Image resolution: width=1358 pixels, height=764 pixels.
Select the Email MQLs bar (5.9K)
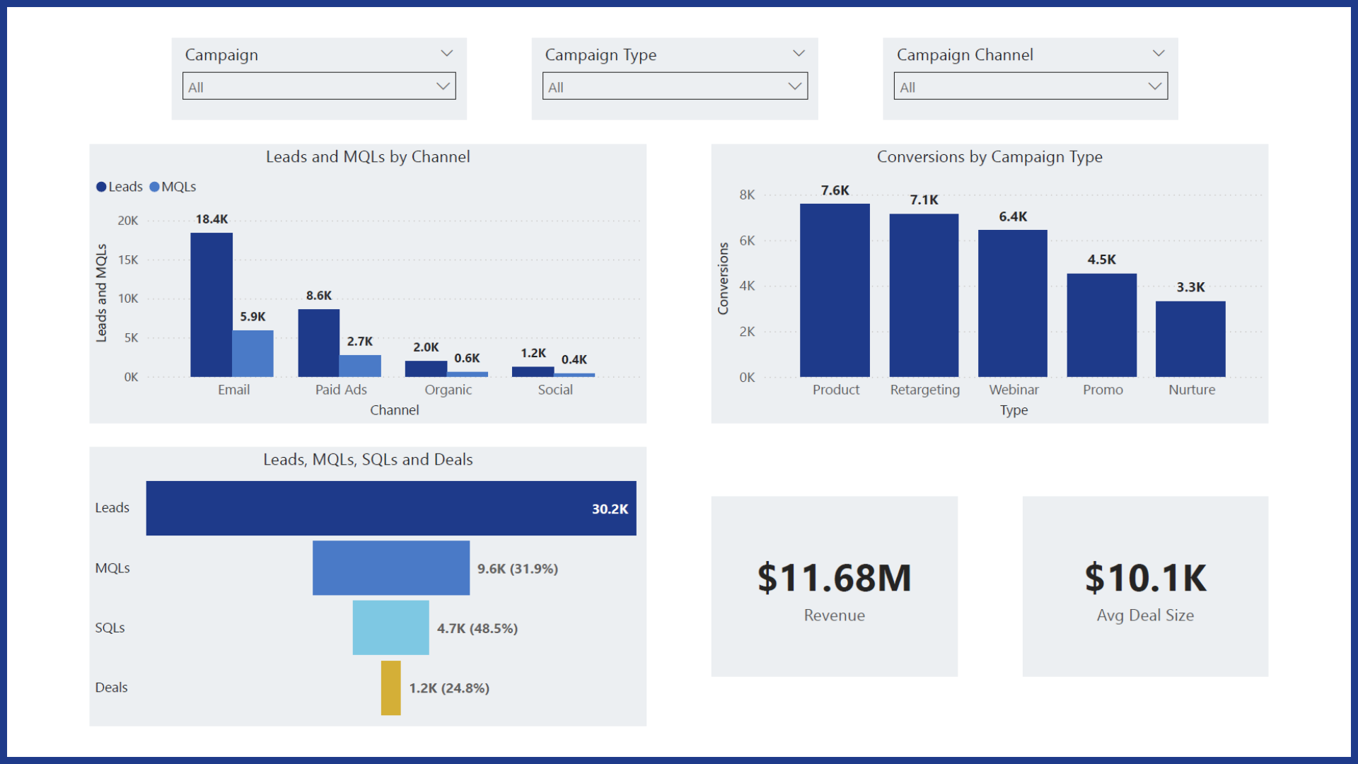(253, 353)
